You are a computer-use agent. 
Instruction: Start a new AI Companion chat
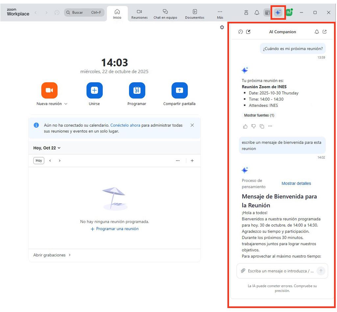click(x=248, y=32)
